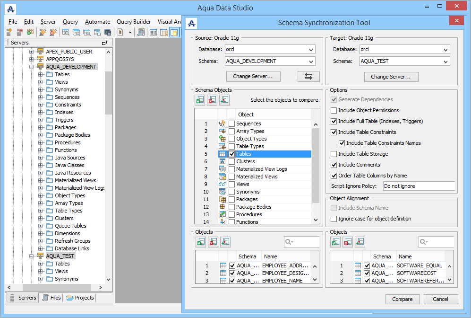Viewport: 471px width, 318px height.
Task: Click the swap source and target arrows button
Action: 308,76
